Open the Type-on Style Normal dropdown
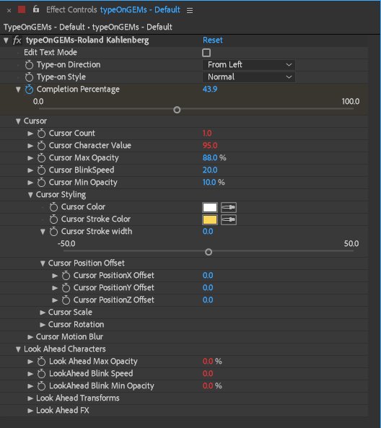This screenshot has height=428, width=381. click(x=249, y=77)
